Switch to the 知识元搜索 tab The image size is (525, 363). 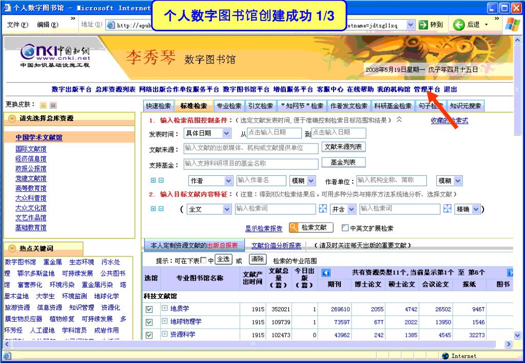coord(465,106)
